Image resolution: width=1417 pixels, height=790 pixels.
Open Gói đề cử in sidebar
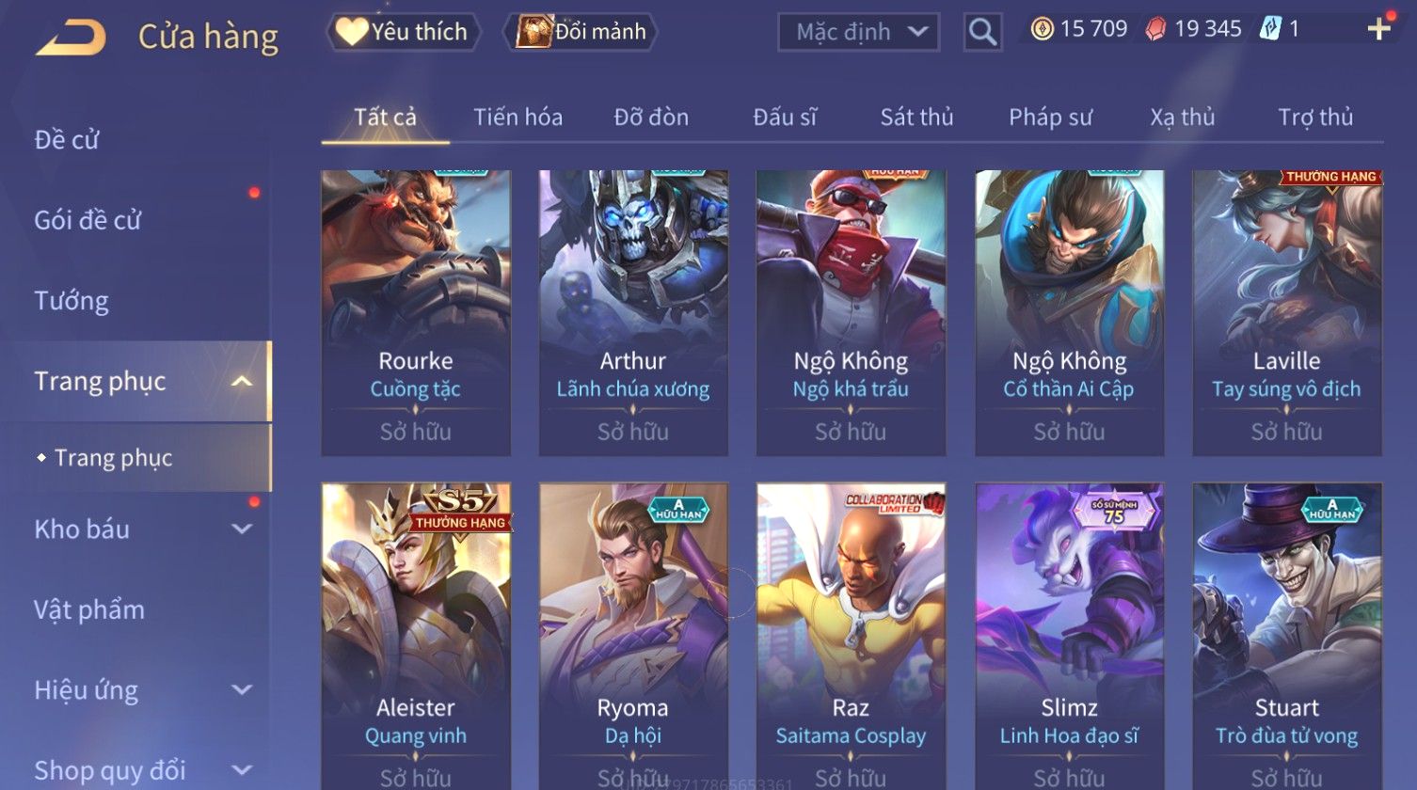(88, 220)
